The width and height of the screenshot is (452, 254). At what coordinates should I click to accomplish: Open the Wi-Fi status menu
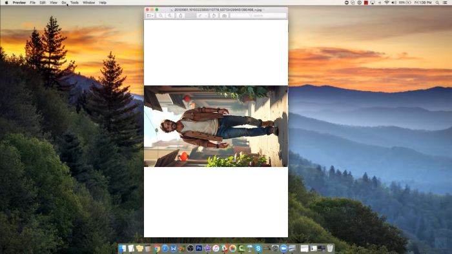pyautogui.click(x=387, y=3)
